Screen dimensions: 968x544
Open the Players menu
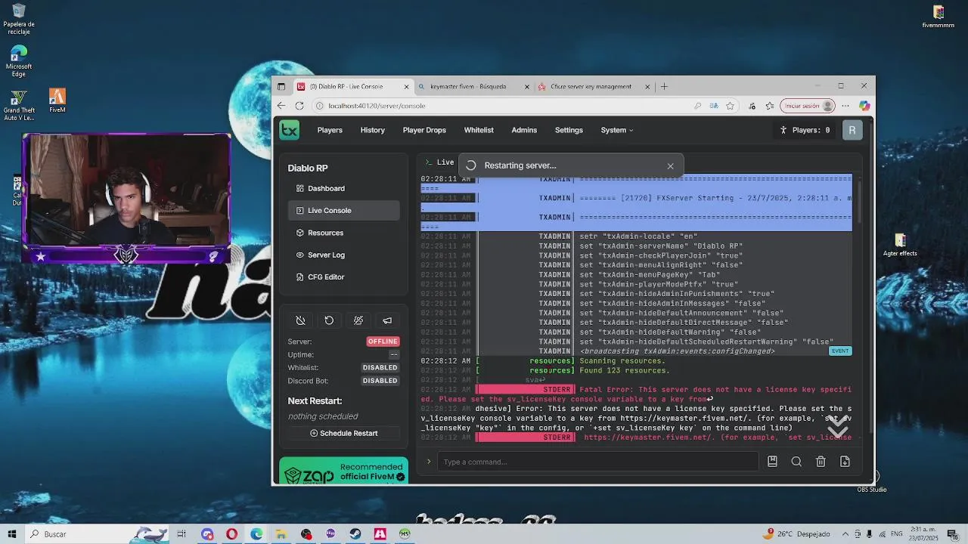330,130
